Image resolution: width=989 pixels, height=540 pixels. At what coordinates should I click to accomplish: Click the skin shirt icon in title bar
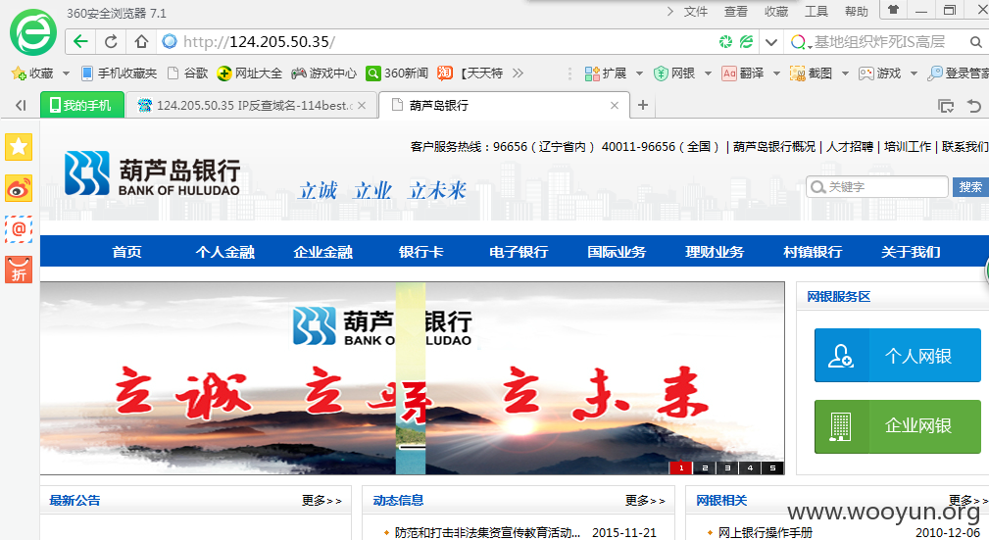893,10
